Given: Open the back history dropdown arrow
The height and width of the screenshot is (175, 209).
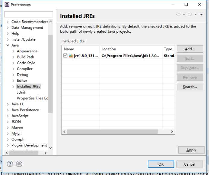Looking at the screenshot, I should (184, 14).
